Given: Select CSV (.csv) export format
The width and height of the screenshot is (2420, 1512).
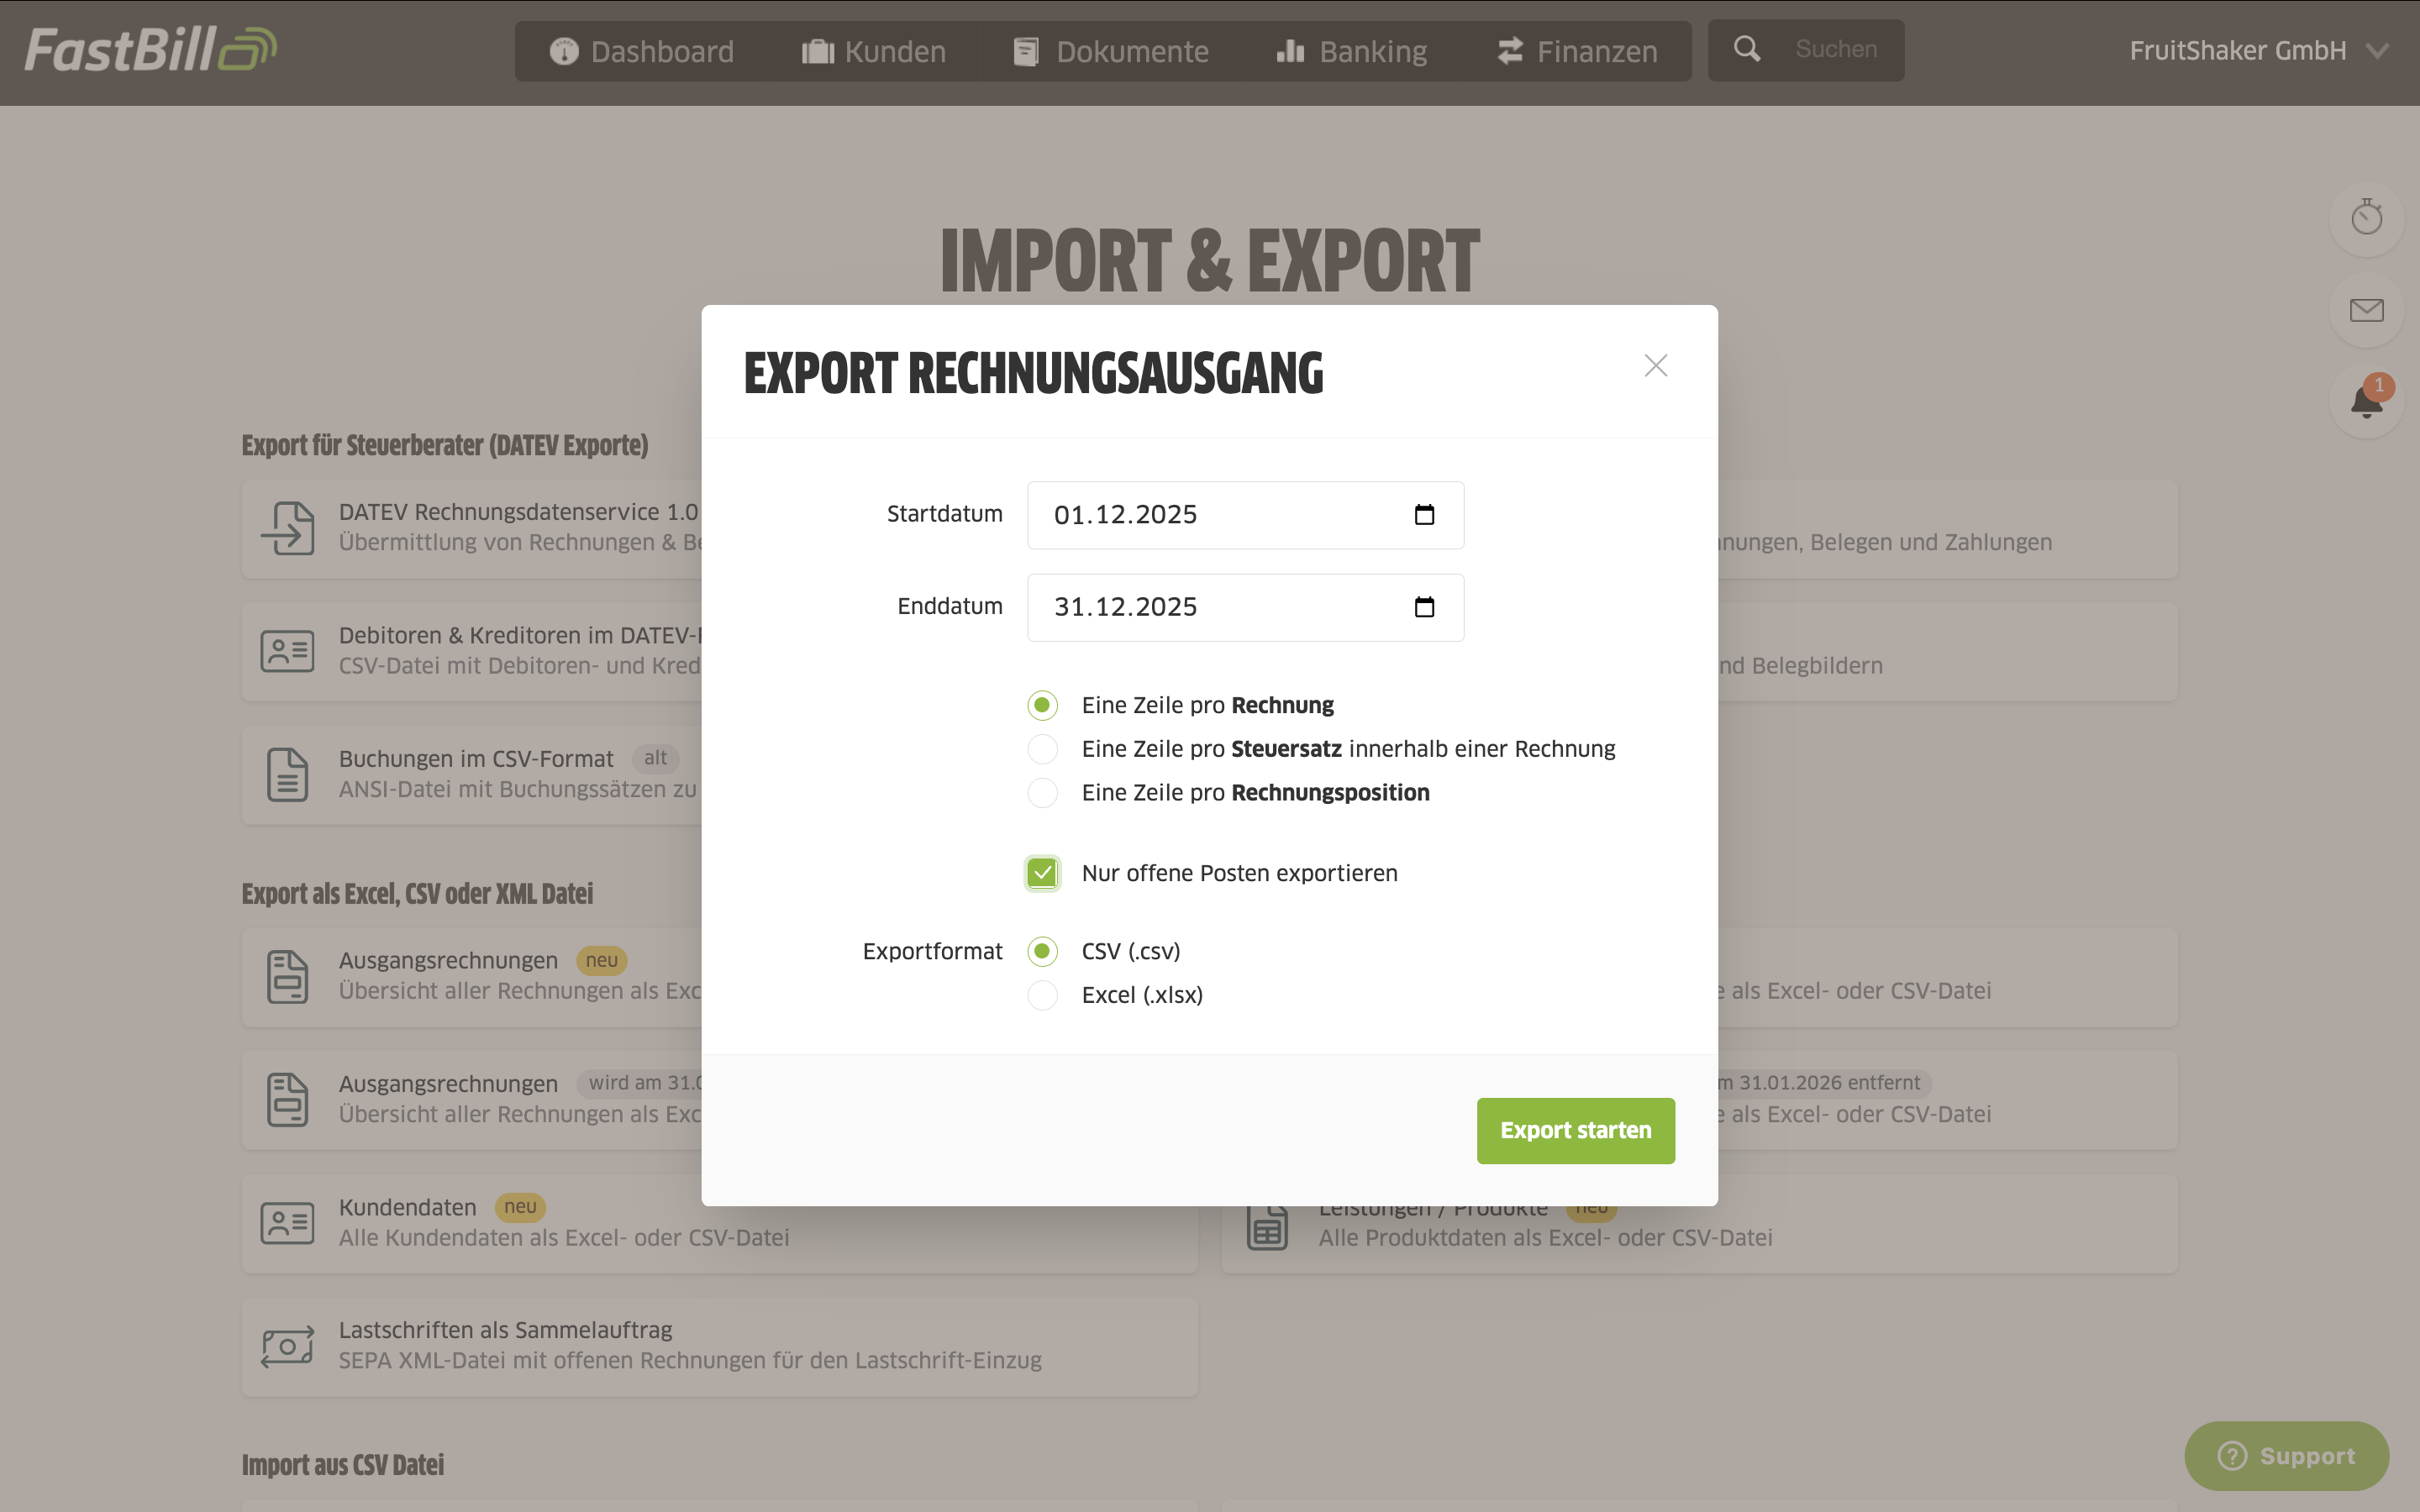Looking at the screenshot, I should click(1042, 951).
